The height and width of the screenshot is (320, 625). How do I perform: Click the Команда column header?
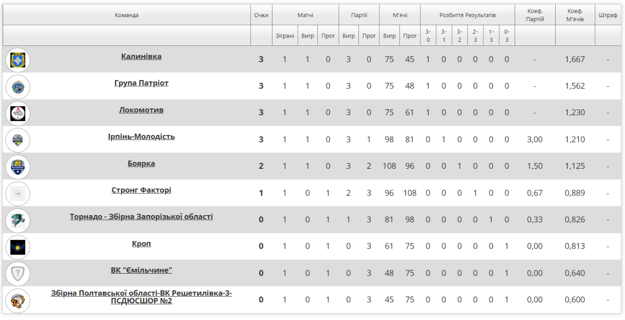pos(126,15)
